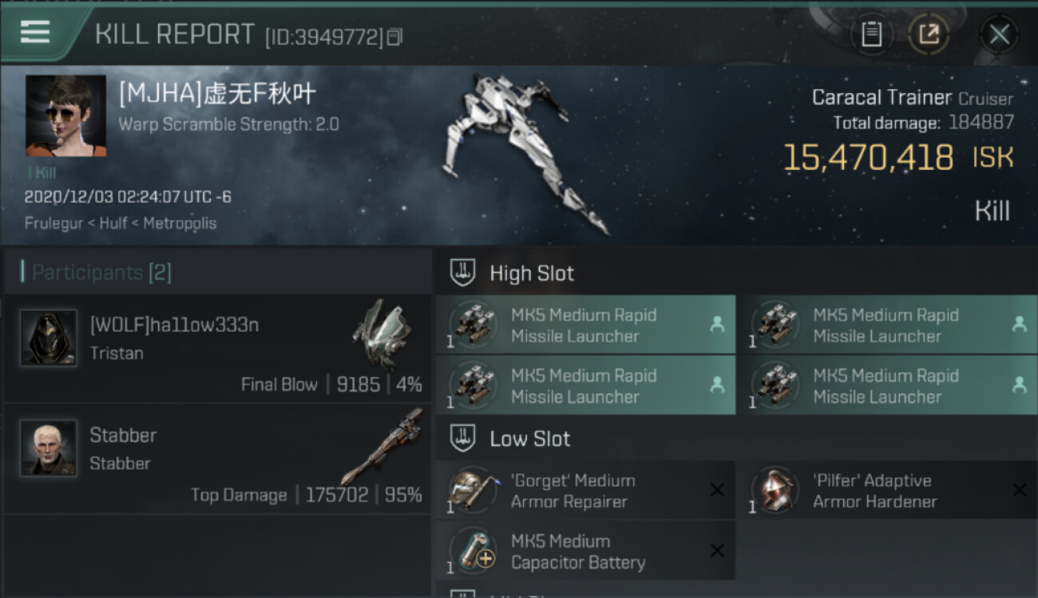Open the victim name MJHA pilot info
This screenshot has width=1038, height=598.
click(x=217, y=95)
